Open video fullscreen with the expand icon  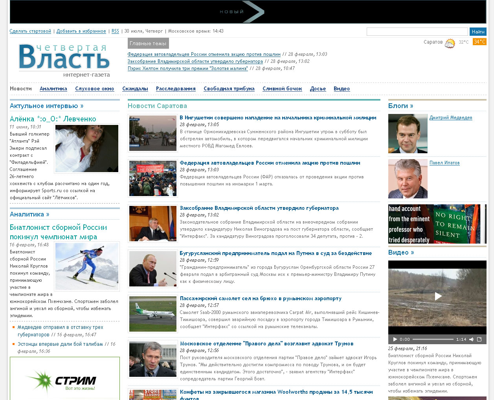pyautogui.click(x=479, y=339)
